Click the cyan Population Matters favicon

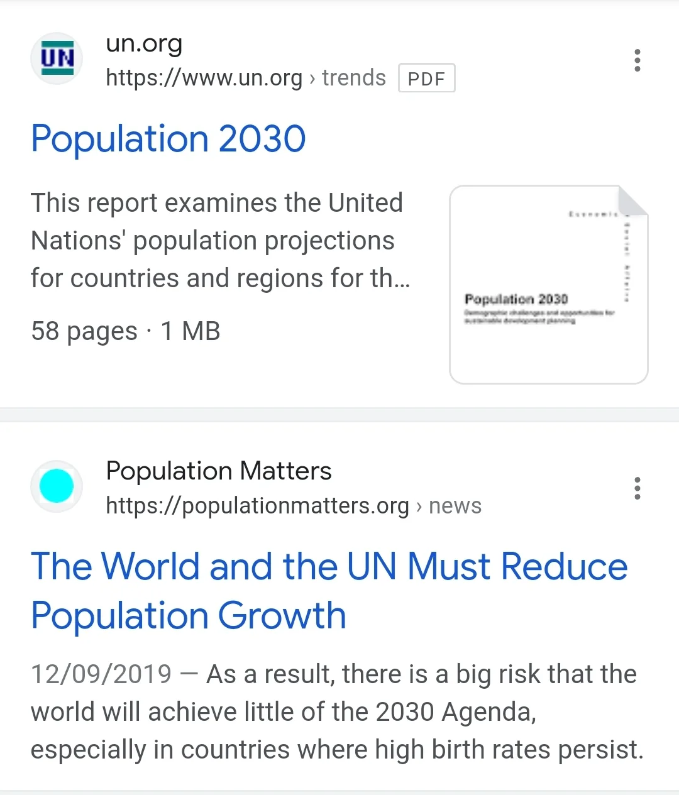[57, 486]
